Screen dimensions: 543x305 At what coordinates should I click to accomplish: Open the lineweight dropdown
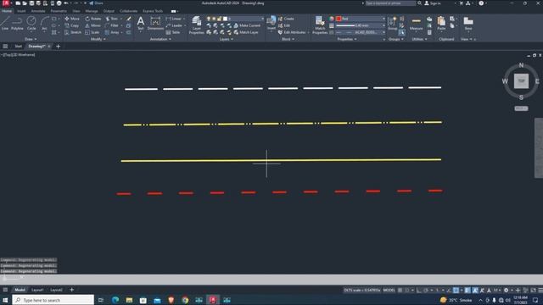(x=360, y=25)
